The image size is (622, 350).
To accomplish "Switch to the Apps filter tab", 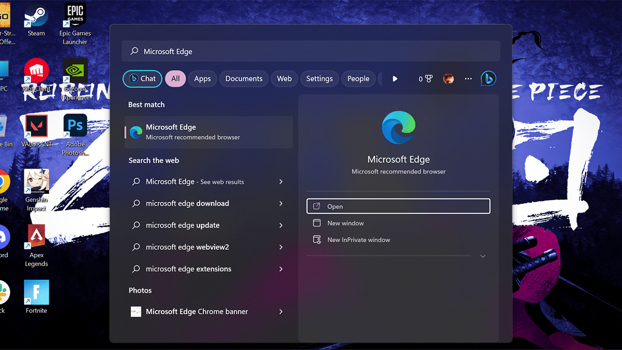I will pos(202,79).
